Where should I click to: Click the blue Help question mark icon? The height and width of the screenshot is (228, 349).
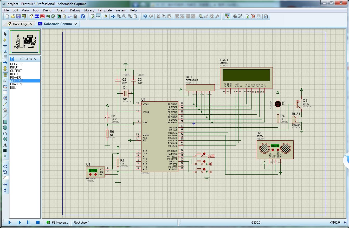83,16
